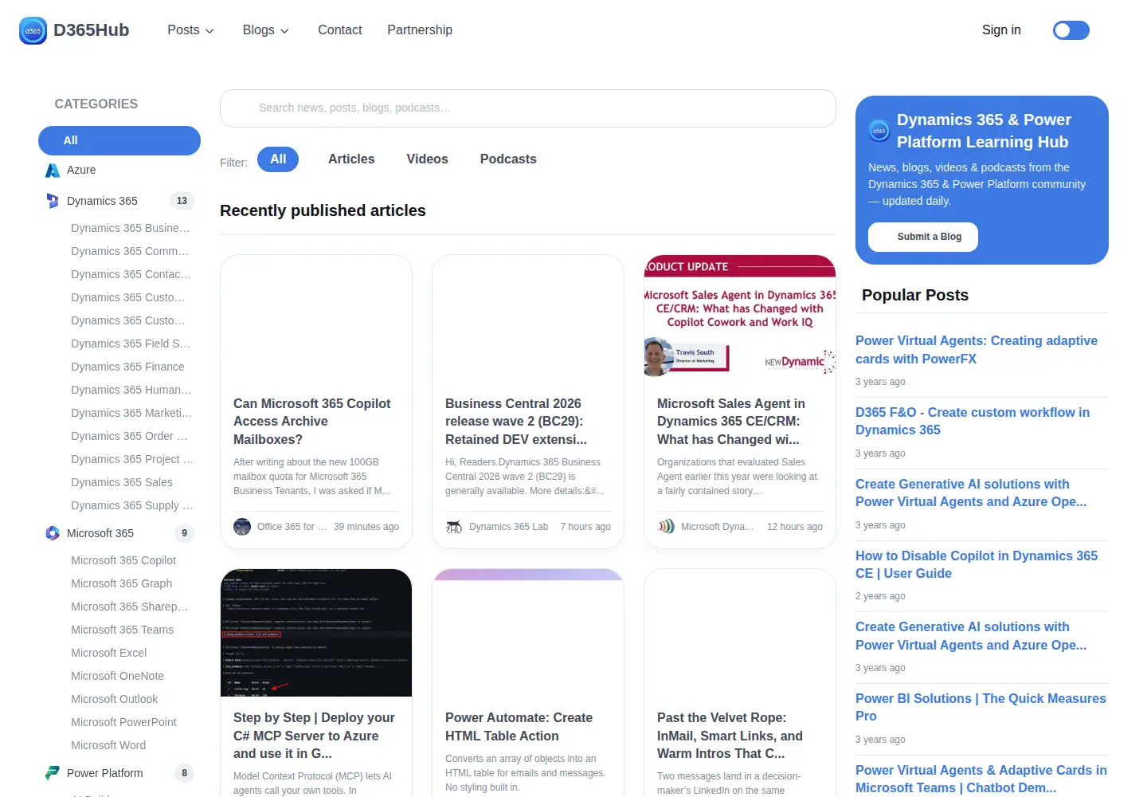Click the Office 365 for author avatar
This screenshot has width=1147, height=797.
(242, 527)
